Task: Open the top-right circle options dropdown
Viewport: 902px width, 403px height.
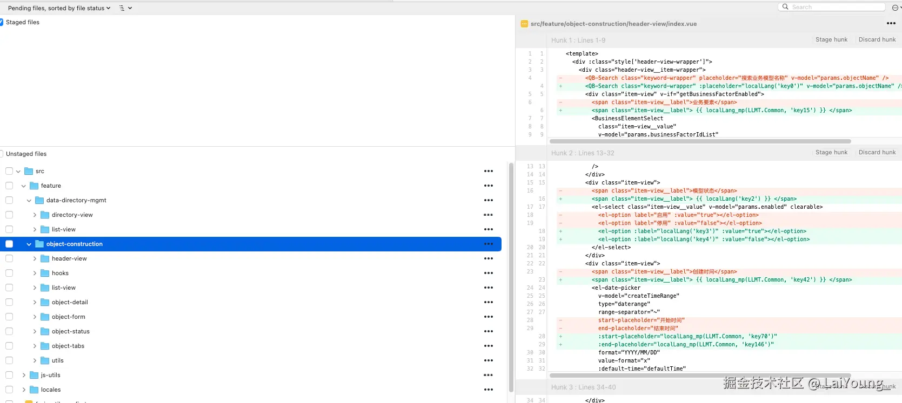Action: pos(897,8)
